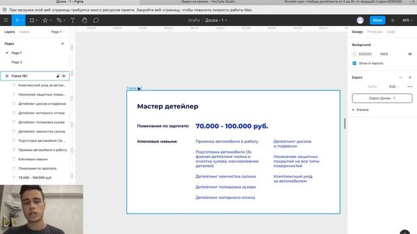417x234 pixels.
Task: Select the Hand tool
Action: coord(84,20)
